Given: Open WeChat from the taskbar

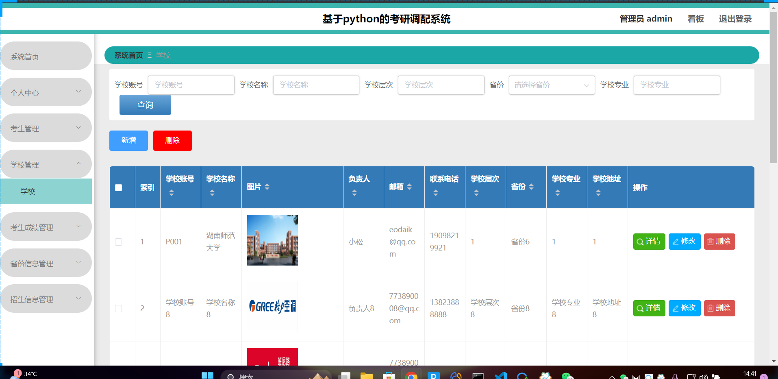Looking at the screenshot, I should coord(567,376).
